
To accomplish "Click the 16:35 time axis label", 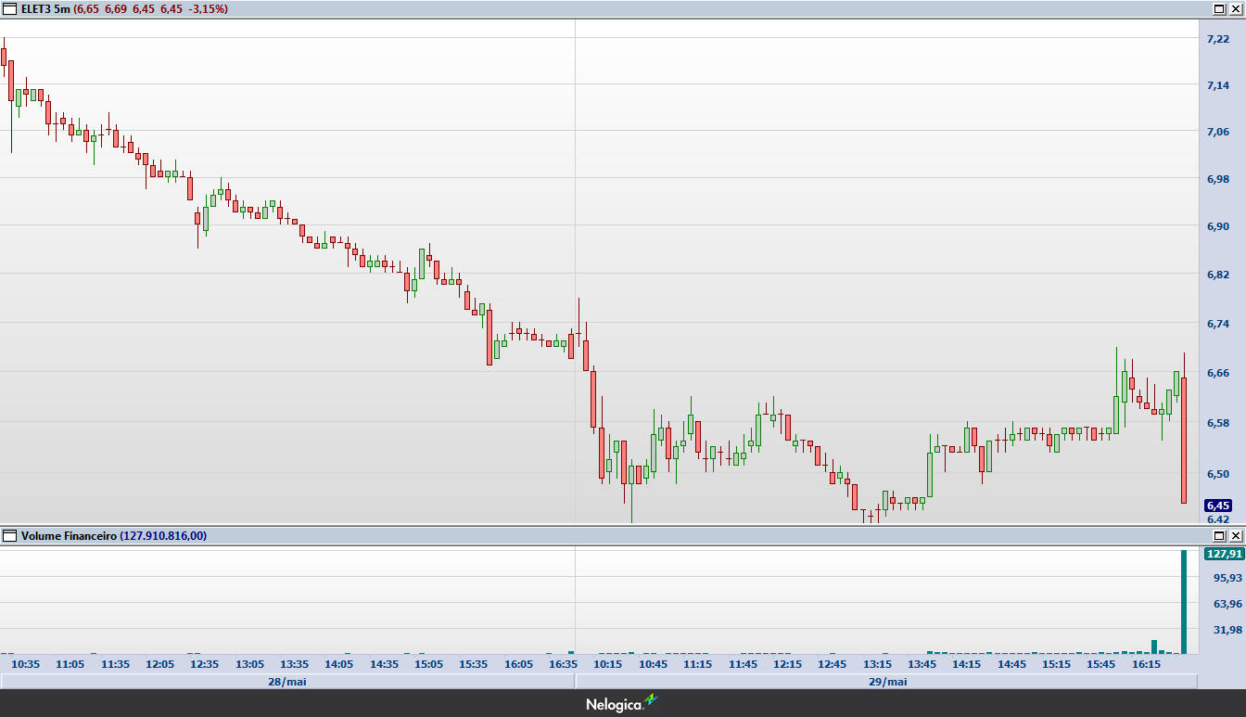I will coord(564,664).
